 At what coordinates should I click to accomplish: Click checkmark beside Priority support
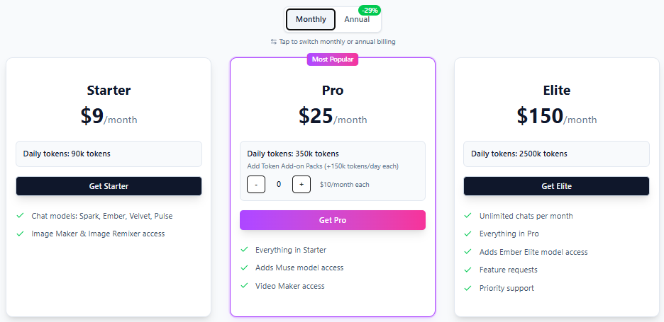pyautogui.click(x=468, y=288)
